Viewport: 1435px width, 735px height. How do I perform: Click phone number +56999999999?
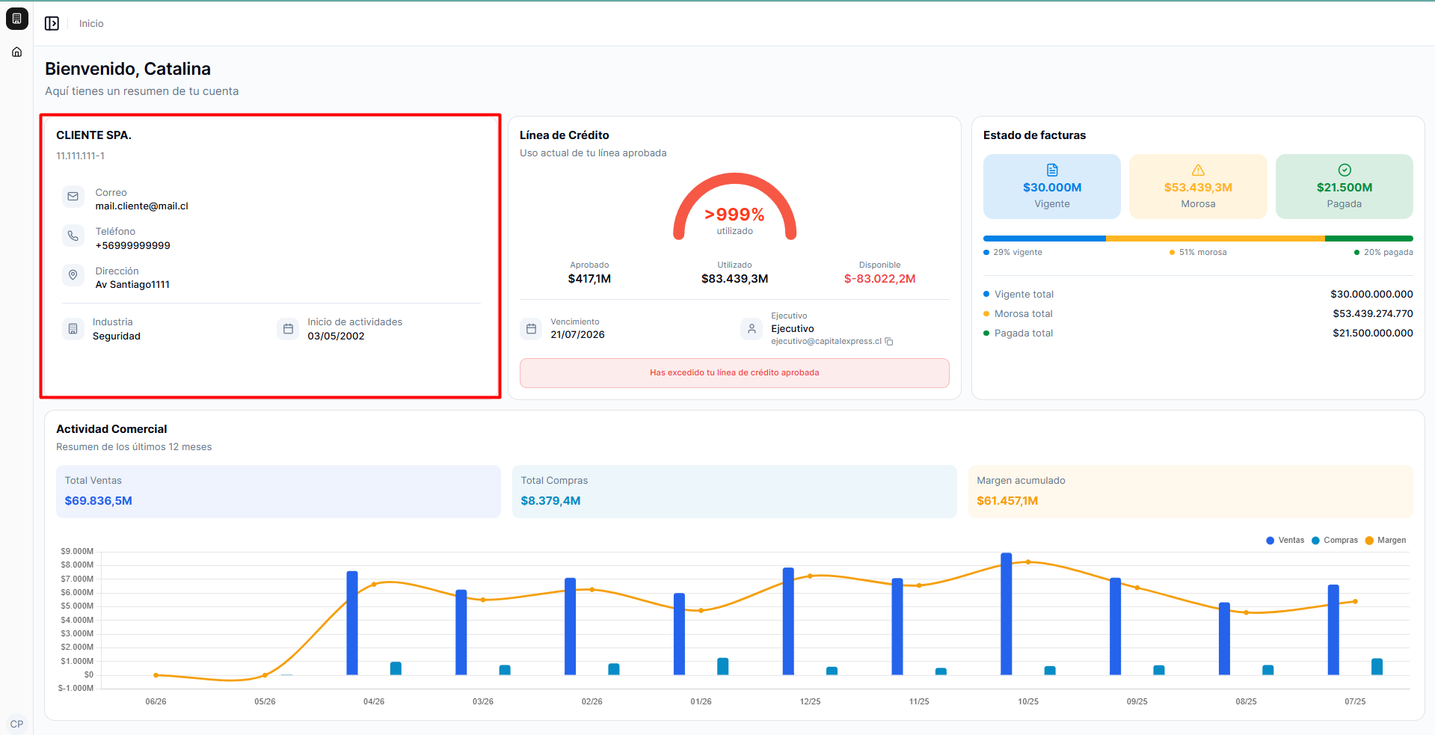pos(132,245)
